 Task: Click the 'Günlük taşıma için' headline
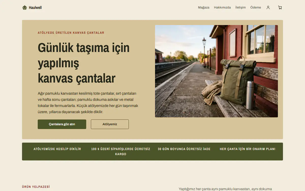tap(84, 48)
